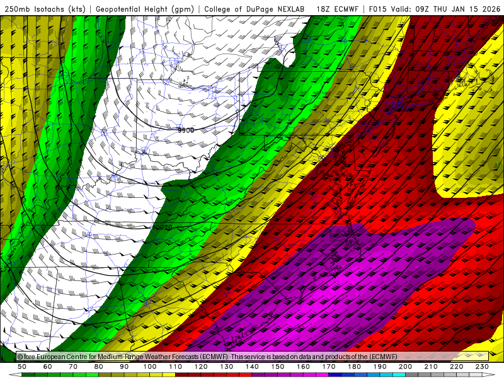504x378 pixels.
Task: Click the legend value 170
Action: point(329,367)
